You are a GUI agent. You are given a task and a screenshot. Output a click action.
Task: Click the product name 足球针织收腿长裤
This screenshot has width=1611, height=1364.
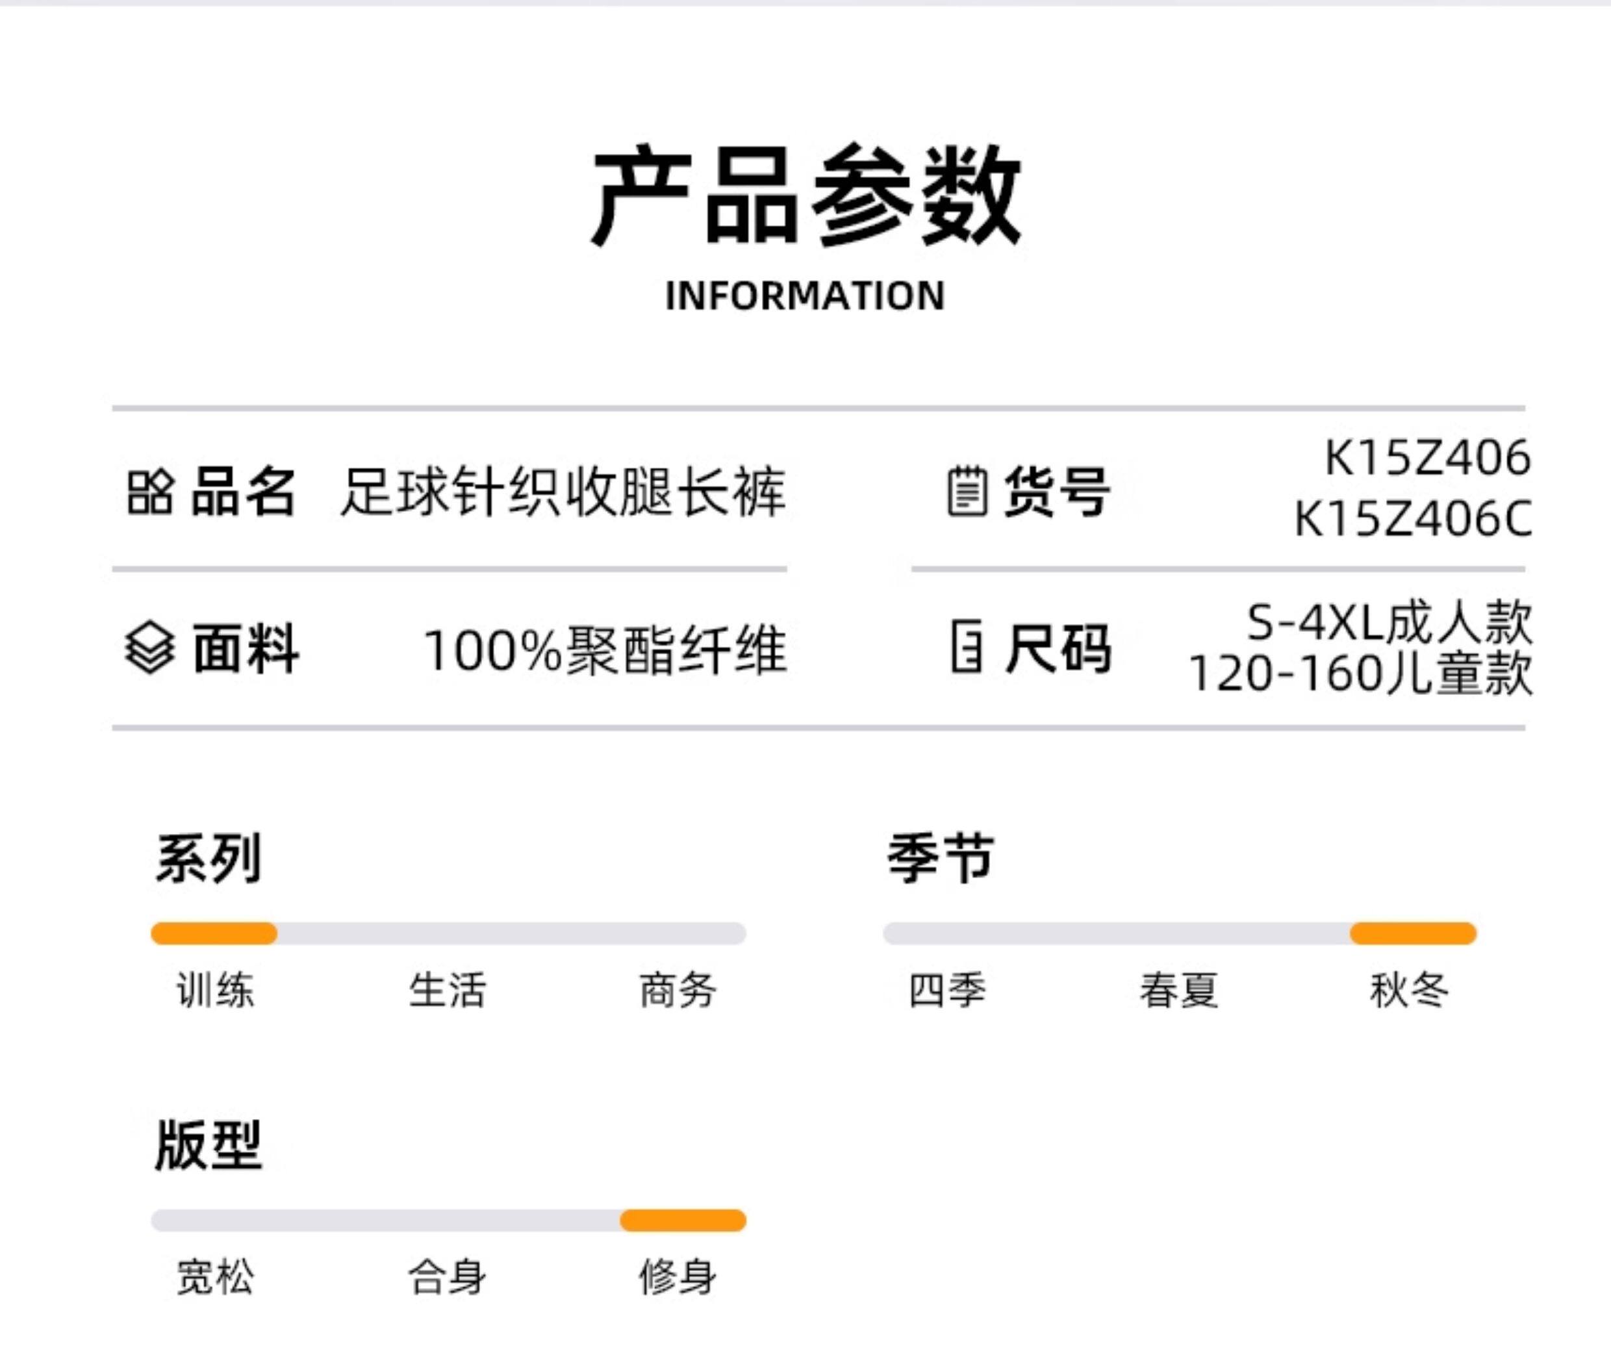[563, 492]
